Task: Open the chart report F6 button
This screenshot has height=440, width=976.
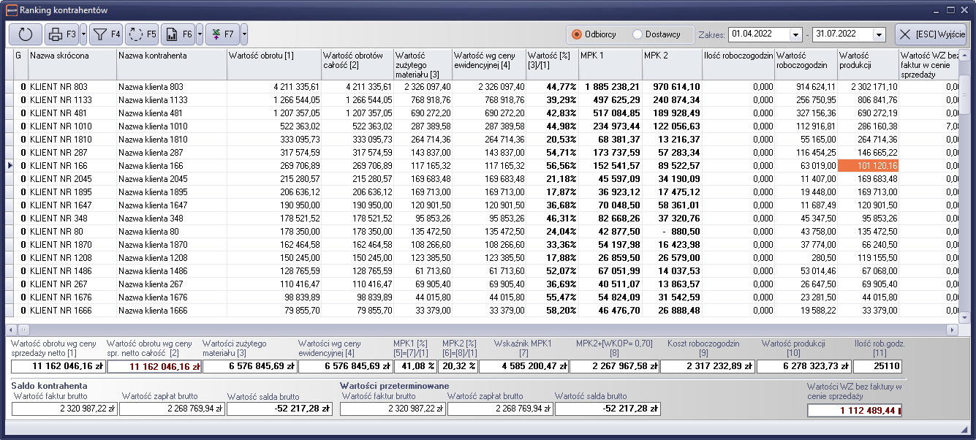Action: 178,34
